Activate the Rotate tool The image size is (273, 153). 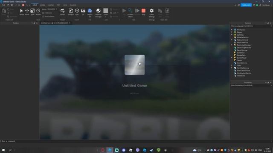tap(38, 12)
